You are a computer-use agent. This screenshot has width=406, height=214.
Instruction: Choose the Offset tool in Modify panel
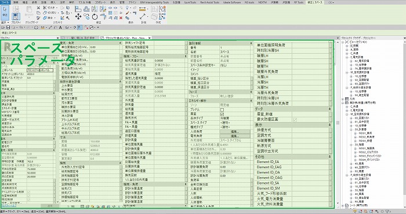[x=87, y=9]
